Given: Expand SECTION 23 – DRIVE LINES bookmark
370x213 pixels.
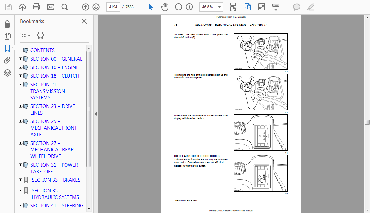Looking at the screenshot, I should [20, 106].
